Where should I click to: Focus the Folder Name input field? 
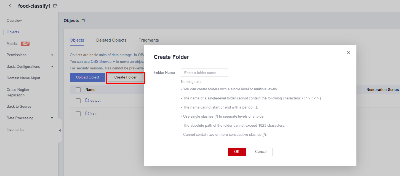coord(204,73)
